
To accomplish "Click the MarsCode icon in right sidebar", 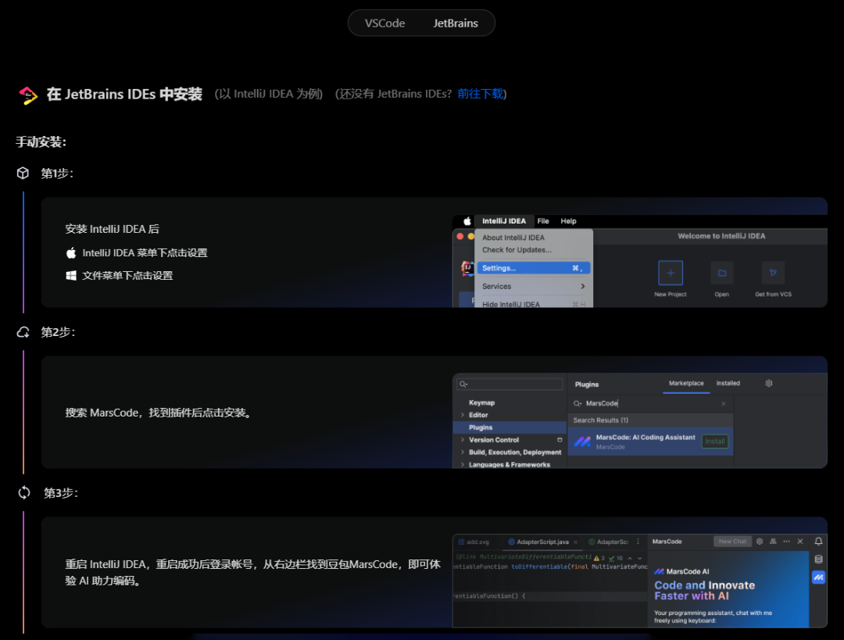I will [818, 577].
